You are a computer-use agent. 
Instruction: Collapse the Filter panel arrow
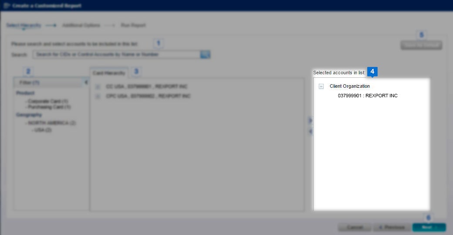pos(86,83)
